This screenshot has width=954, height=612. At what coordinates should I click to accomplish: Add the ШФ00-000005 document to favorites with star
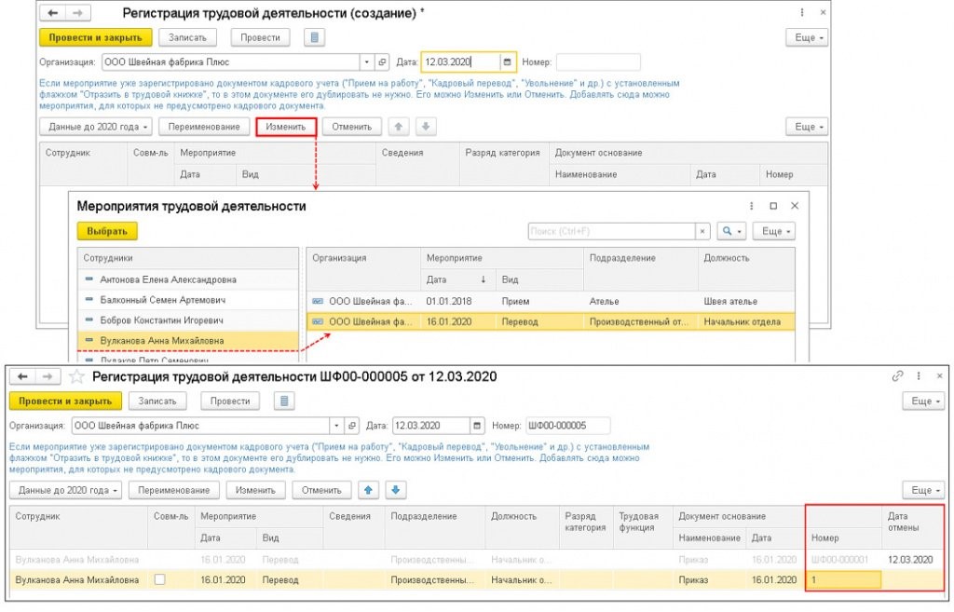pyautogui.click(x=77, y=377)
